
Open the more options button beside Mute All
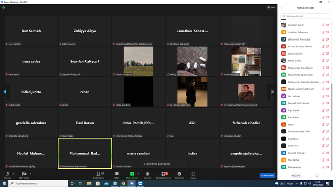317,176
